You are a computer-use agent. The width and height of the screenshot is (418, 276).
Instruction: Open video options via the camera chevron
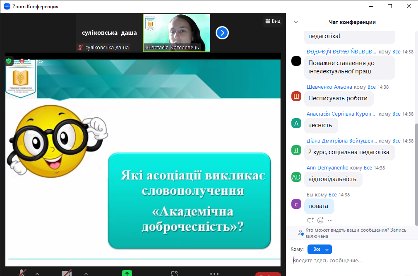86,274
